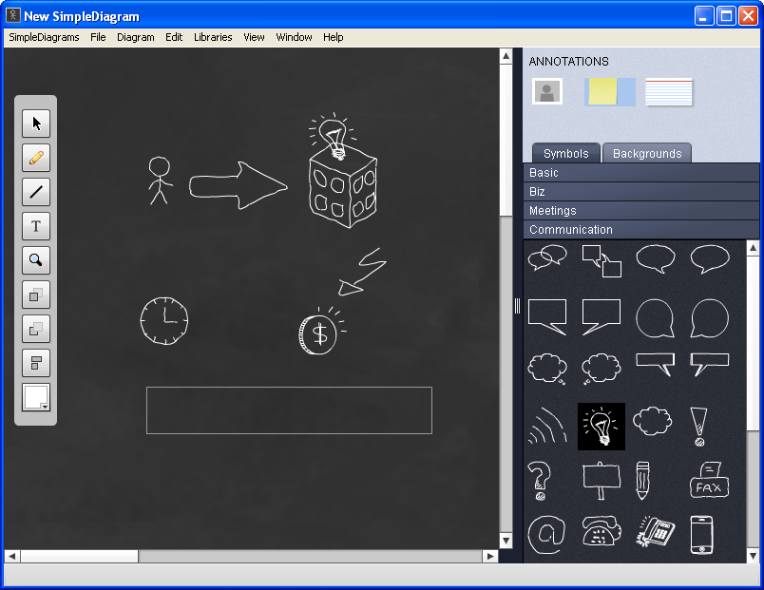
Task: Select the line tool
Action: click(36, 192)
